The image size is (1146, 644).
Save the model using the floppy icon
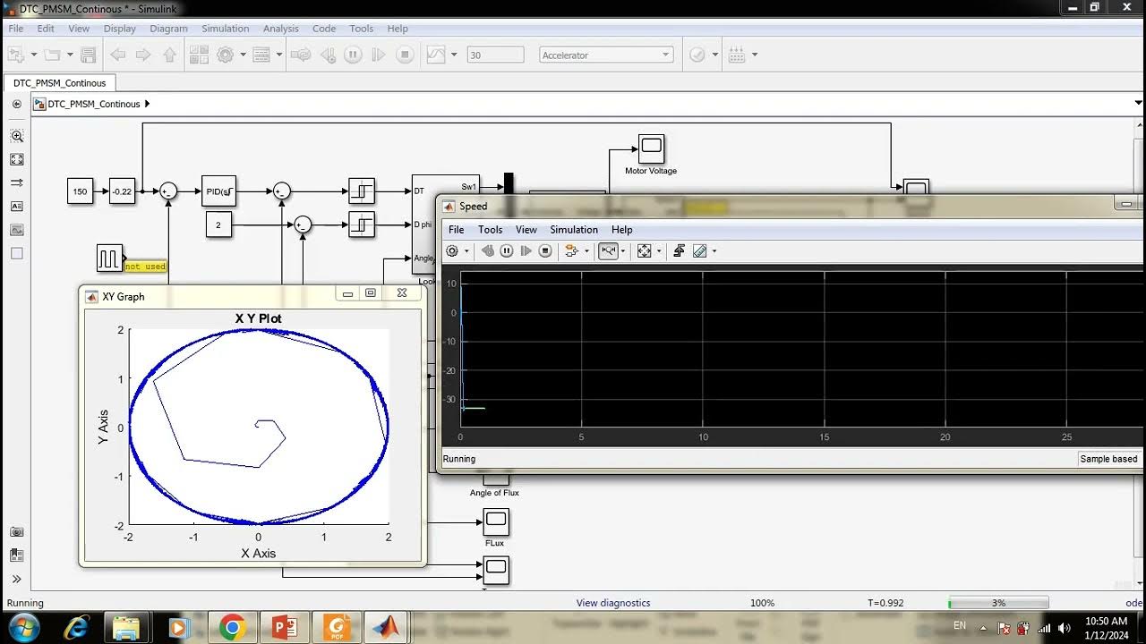pyautogui.click(x=88, y=55)
